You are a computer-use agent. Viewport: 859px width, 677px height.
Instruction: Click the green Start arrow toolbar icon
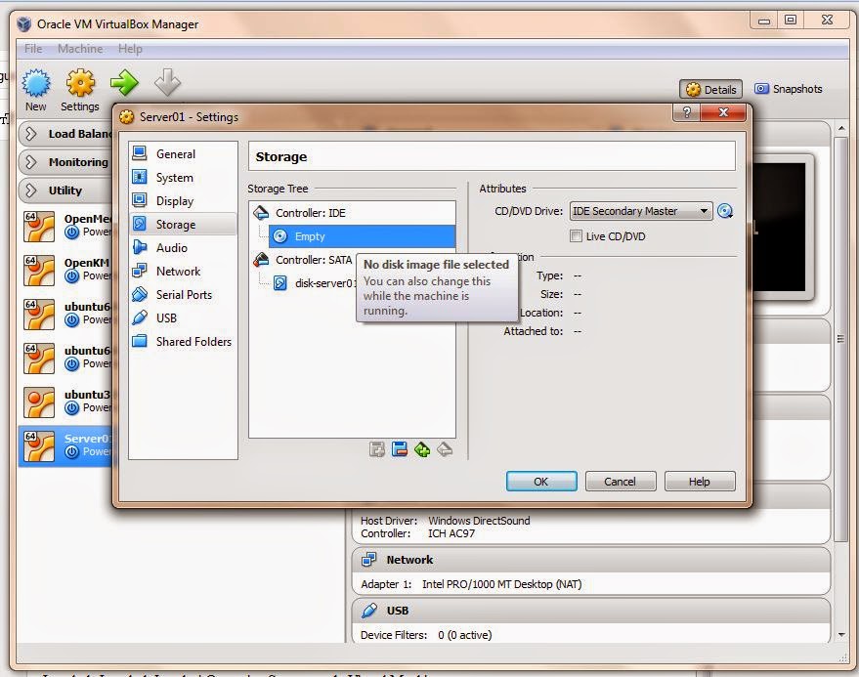pos(124,83)
